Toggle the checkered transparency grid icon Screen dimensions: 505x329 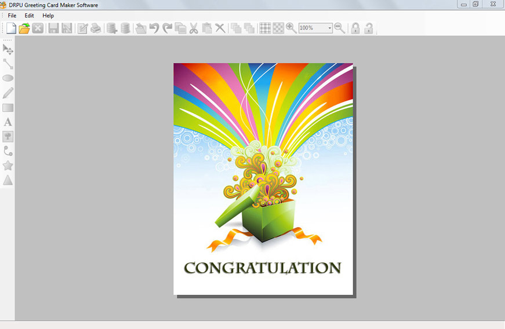coord(278,28)
